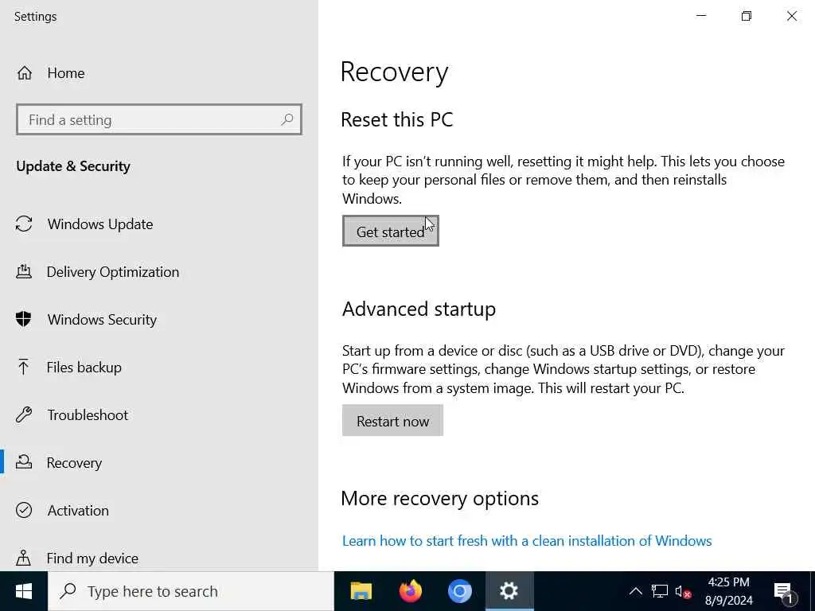Click Get started to reset this PC
Image resolution: width=815 pixels, height=611 pixels.
click(x=390, y=231)
